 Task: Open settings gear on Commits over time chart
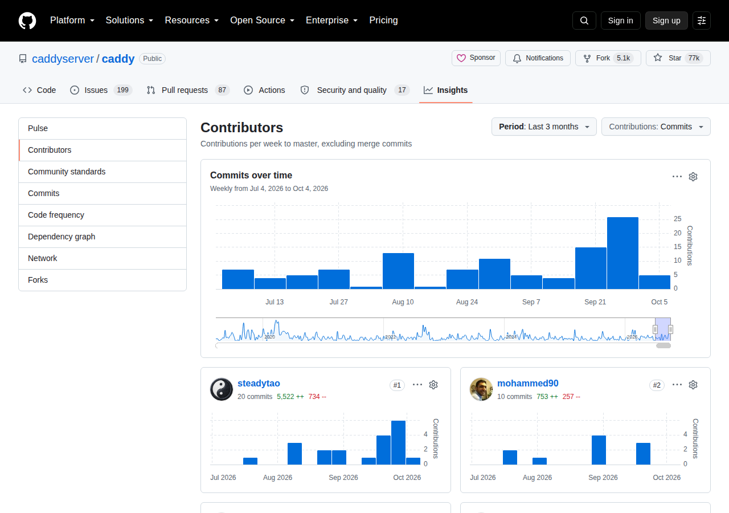click(x=693, y=177)
